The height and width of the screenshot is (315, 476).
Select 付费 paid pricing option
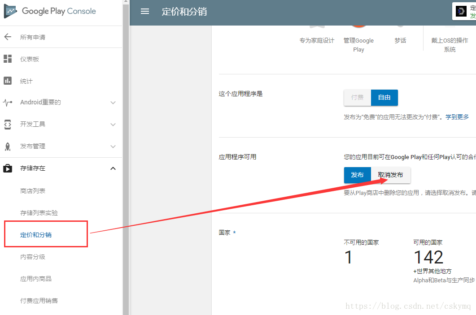coord(357,98)
